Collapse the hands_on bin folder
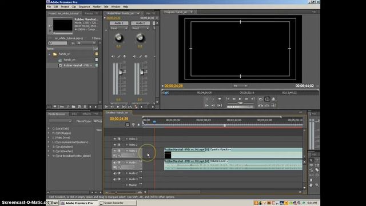Screen dimensions: 366x206 [x=49, y=54]
